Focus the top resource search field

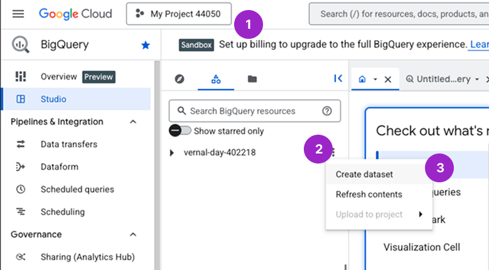[399, 14]
